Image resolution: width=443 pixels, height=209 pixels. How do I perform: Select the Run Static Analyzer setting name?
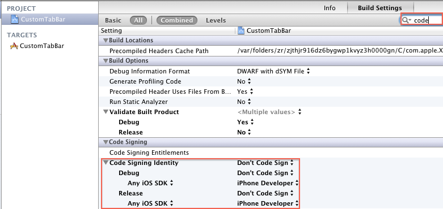138,102
